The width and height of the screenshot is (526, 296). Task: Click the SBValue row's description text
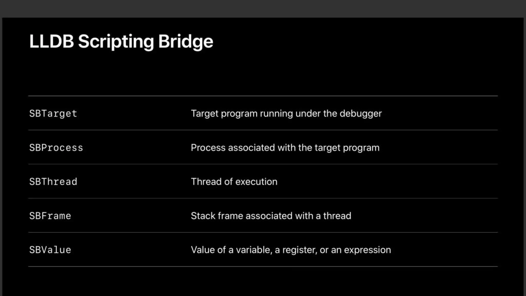click(291, 250)
